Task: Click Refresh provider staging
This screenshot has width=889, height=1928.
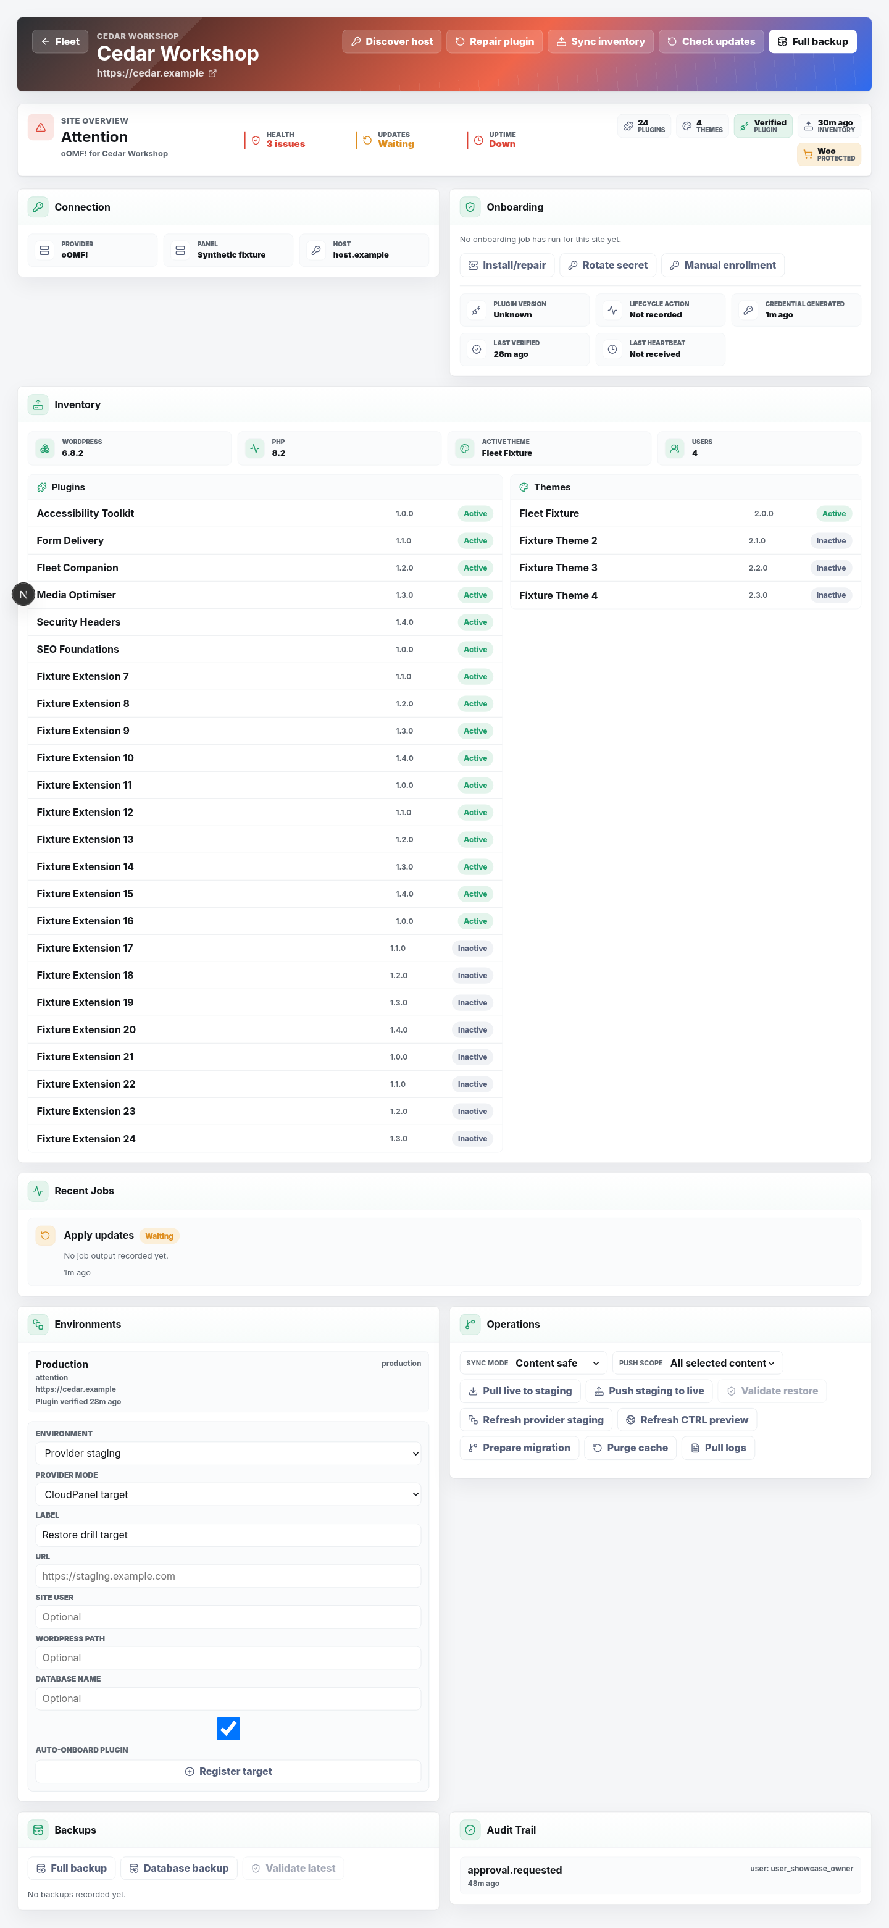Action: (536, 1420)
